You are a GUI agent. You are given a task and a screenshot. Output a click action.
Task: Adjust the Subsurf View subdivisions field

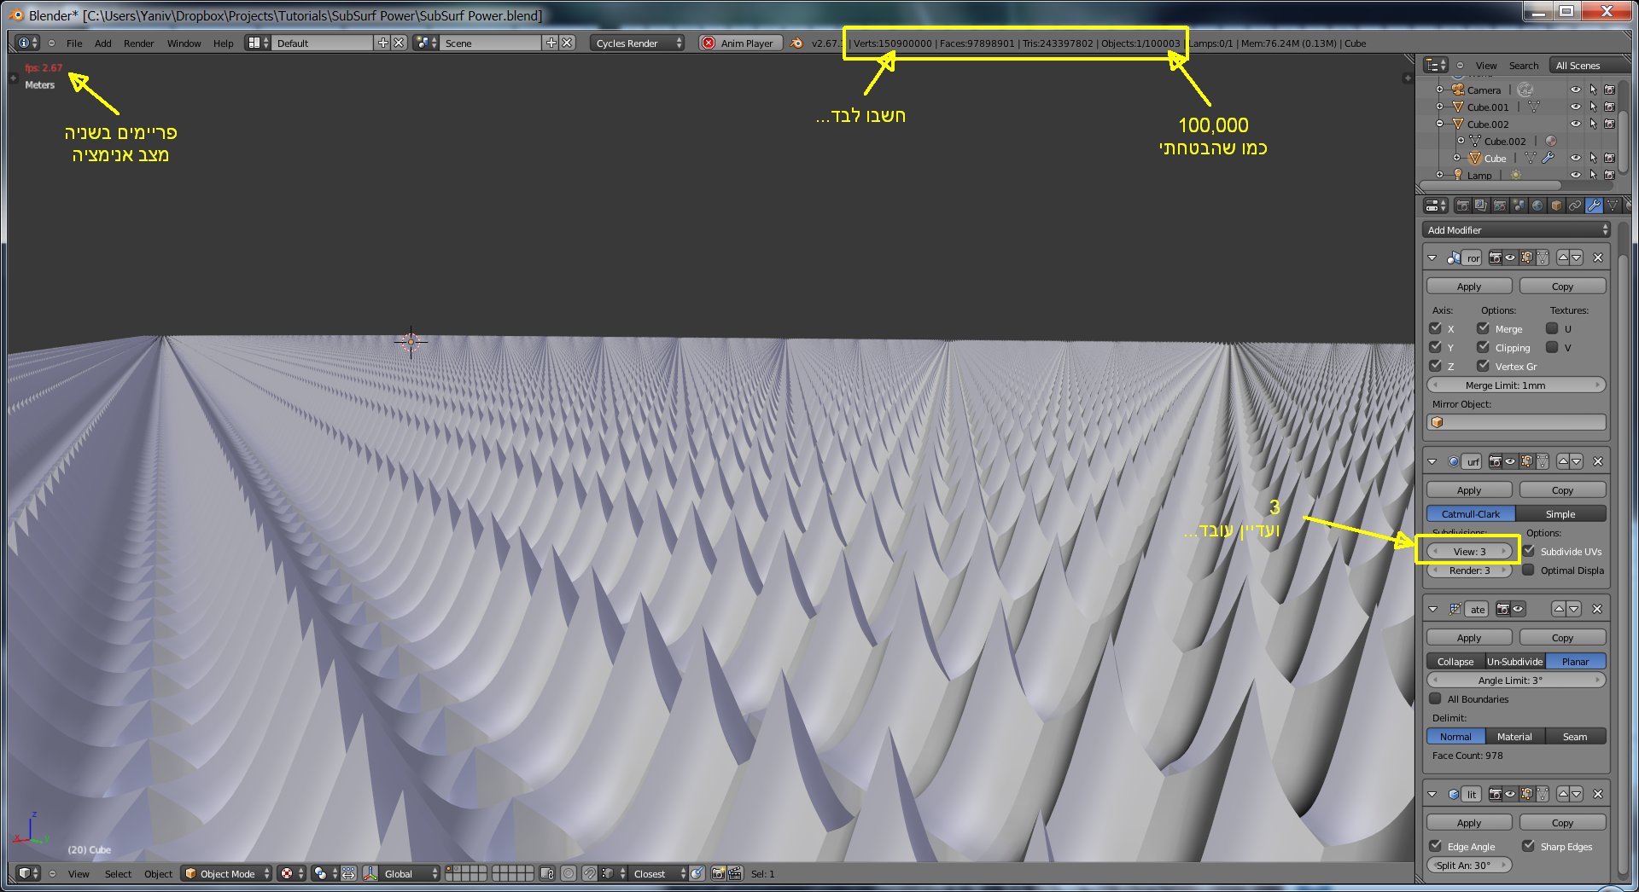click(x=1469, y=552)
